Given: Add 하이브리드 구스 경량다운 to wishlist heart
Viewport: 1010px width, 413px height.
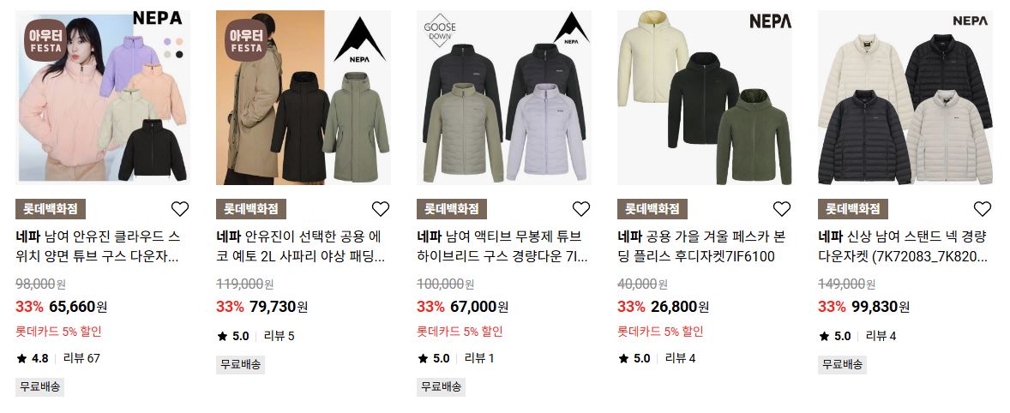Looking at the screenshot, I should (x=581, y=209).
